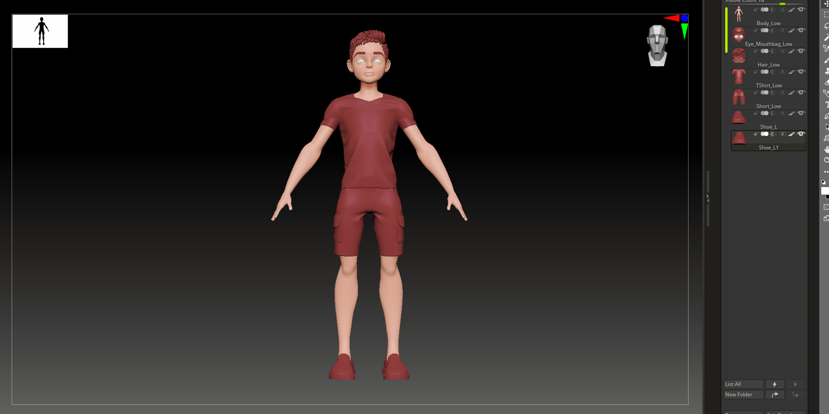829x414 pixels.
Task: Toggle polypaint brush icon on Short_Low
Action: pos(792,92)
